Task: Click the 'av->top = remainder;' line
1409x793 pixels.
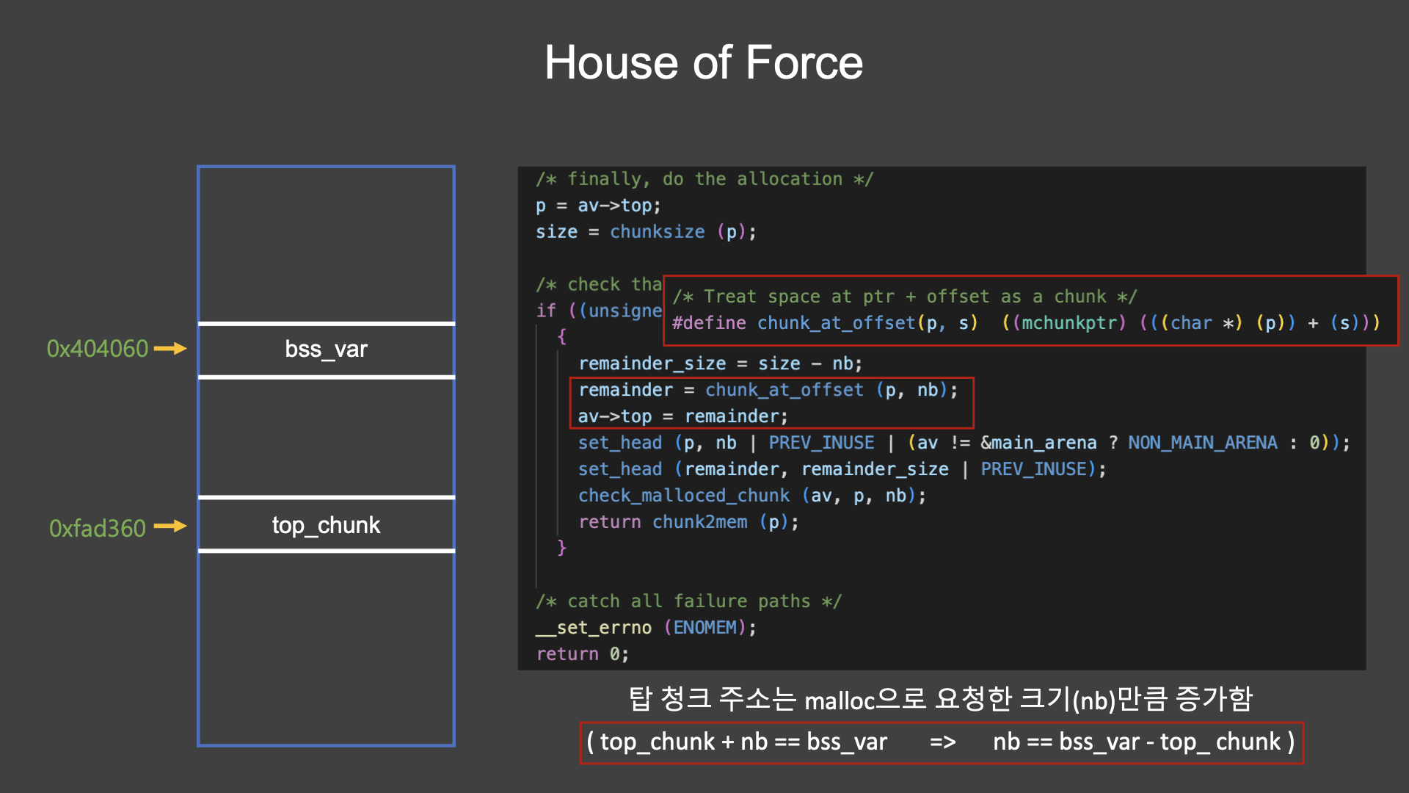Action: 682,416
